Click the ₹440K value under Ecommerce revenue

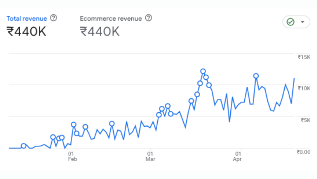click(100, 31)
